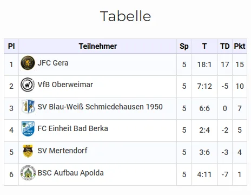Click the TD column header
Screen dimensions: 251x195
tap(225, 46)
